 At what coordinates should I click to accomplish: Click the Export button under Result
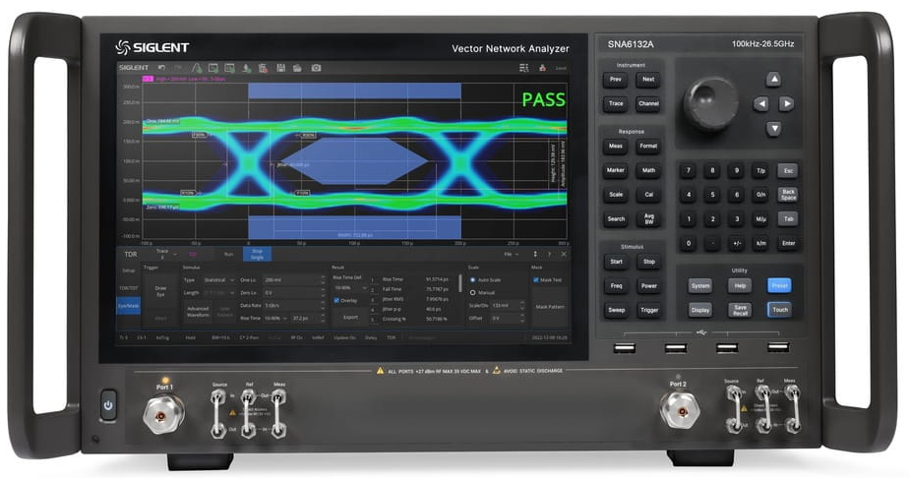tap(350, 317)
